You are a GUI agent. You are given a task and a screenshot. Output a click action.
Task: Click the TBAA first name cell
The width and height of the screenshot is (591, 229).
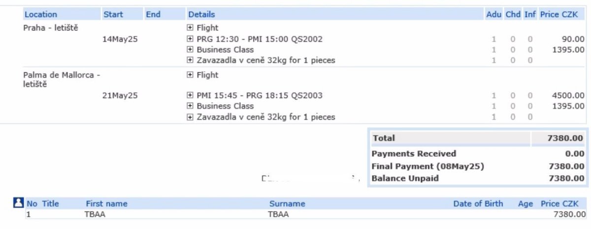tap(95, 214)
